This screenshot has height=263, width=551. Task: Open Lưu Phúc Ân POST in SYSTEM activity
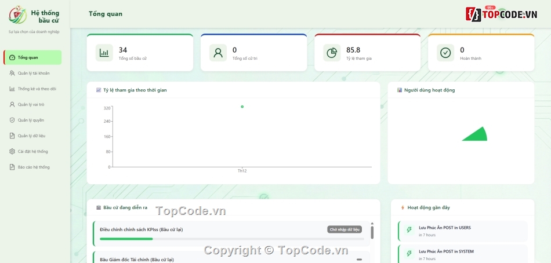[463, 254]
